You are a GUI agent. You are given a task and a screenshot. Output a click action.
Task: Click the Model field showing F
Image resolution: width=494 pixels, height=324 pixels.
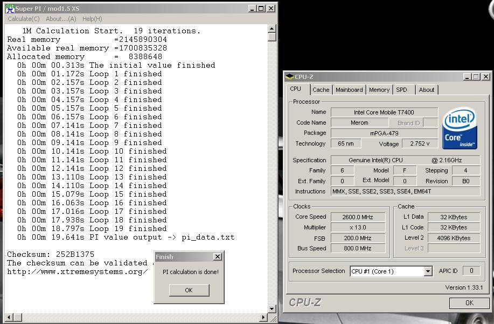coord(405,170)
